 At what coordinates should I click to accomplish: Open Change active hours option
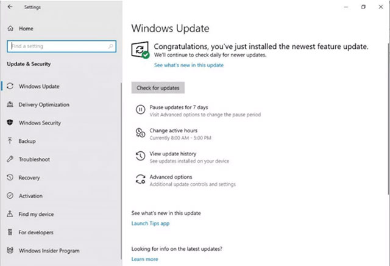tap(173, 131)
